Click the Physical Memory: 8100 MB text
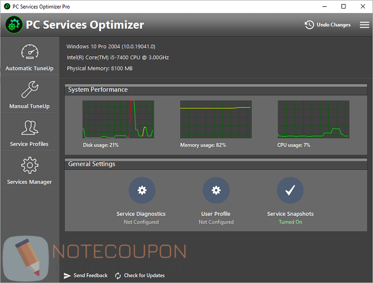Viewport: 373px width, 283px height. 100,68
